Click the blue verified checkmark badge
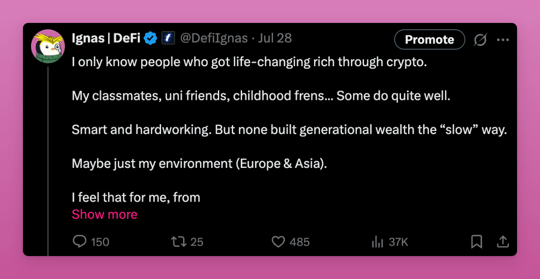This screenshot has width=540, height=279. tap(150, 39)
